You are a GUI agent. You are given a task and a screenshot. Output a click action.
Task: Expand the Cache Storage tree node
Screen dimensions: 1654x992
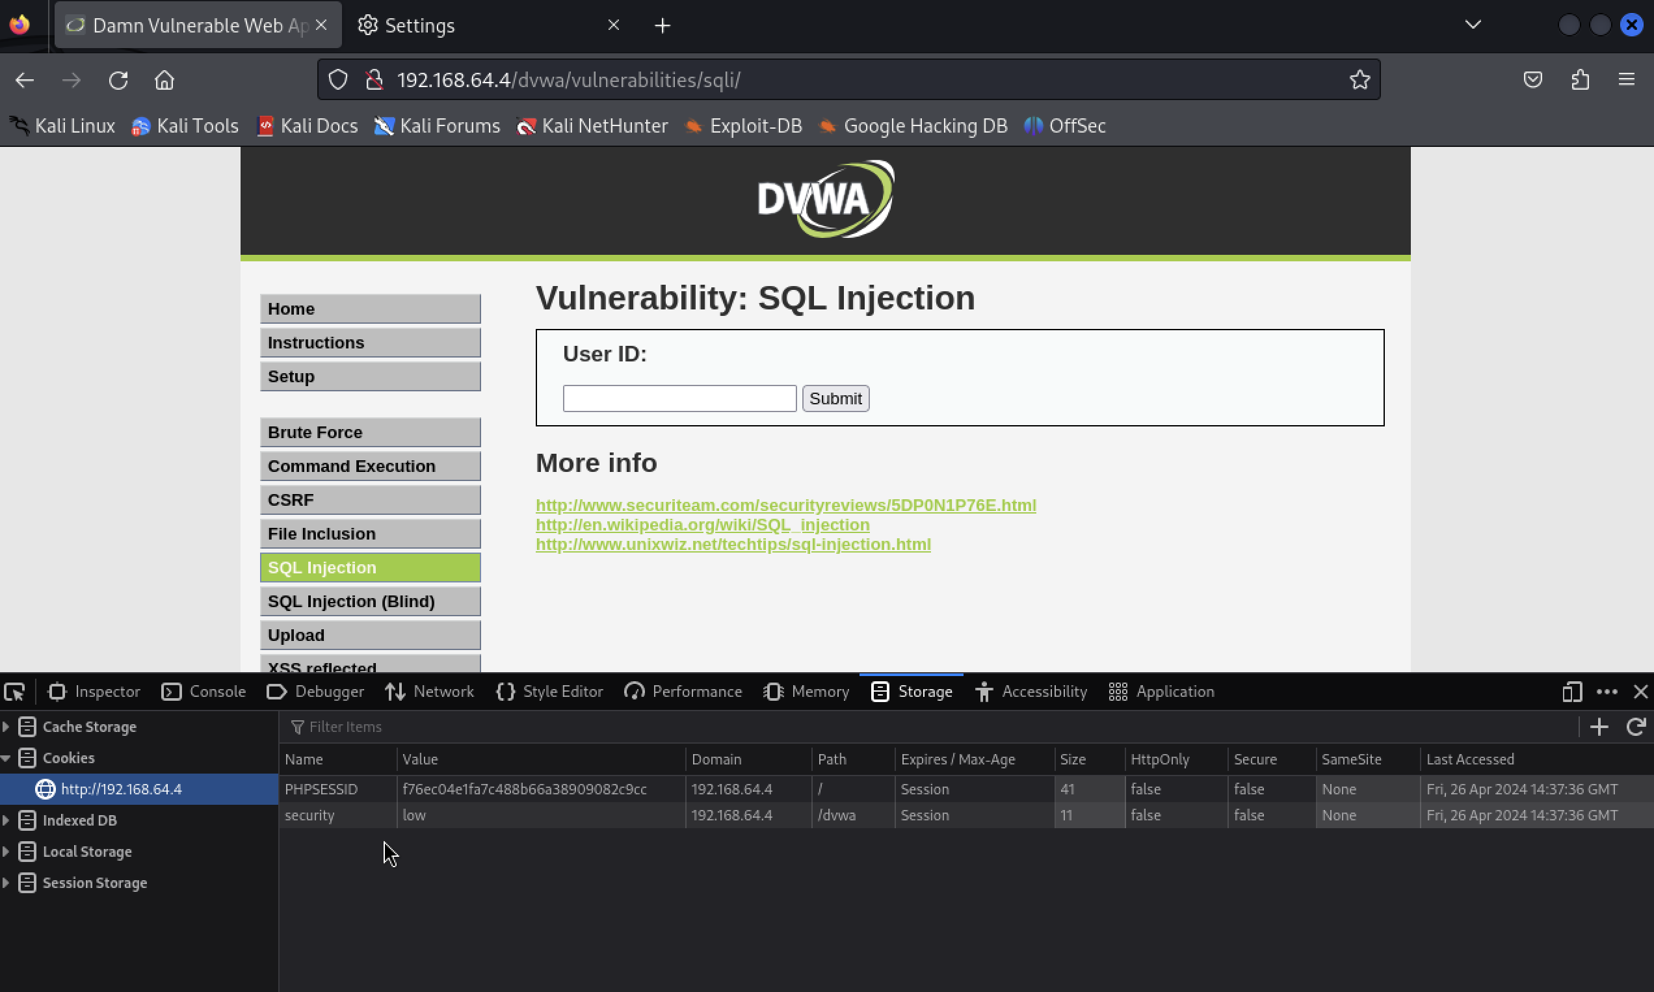[x=6, y=727]
